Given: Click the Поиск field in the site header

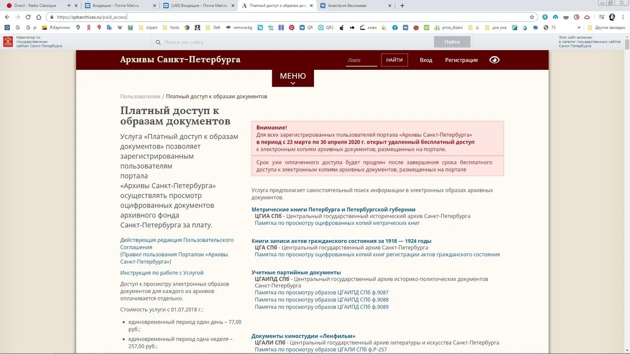Looking at the screenshot, I should (361, 60).
